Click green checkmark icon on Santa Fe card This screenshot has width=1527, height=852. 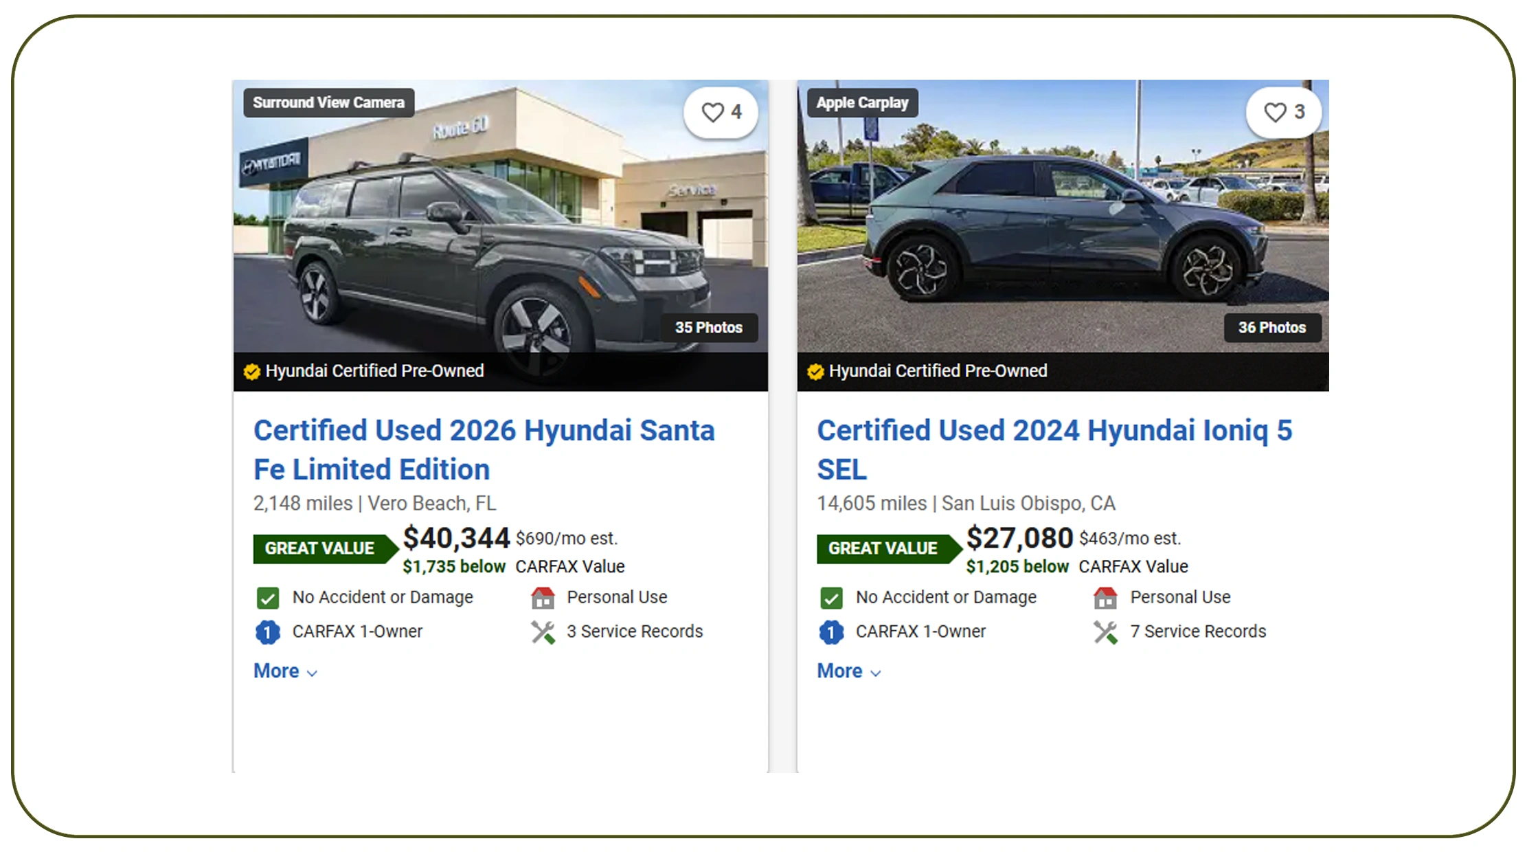point(268,598)
